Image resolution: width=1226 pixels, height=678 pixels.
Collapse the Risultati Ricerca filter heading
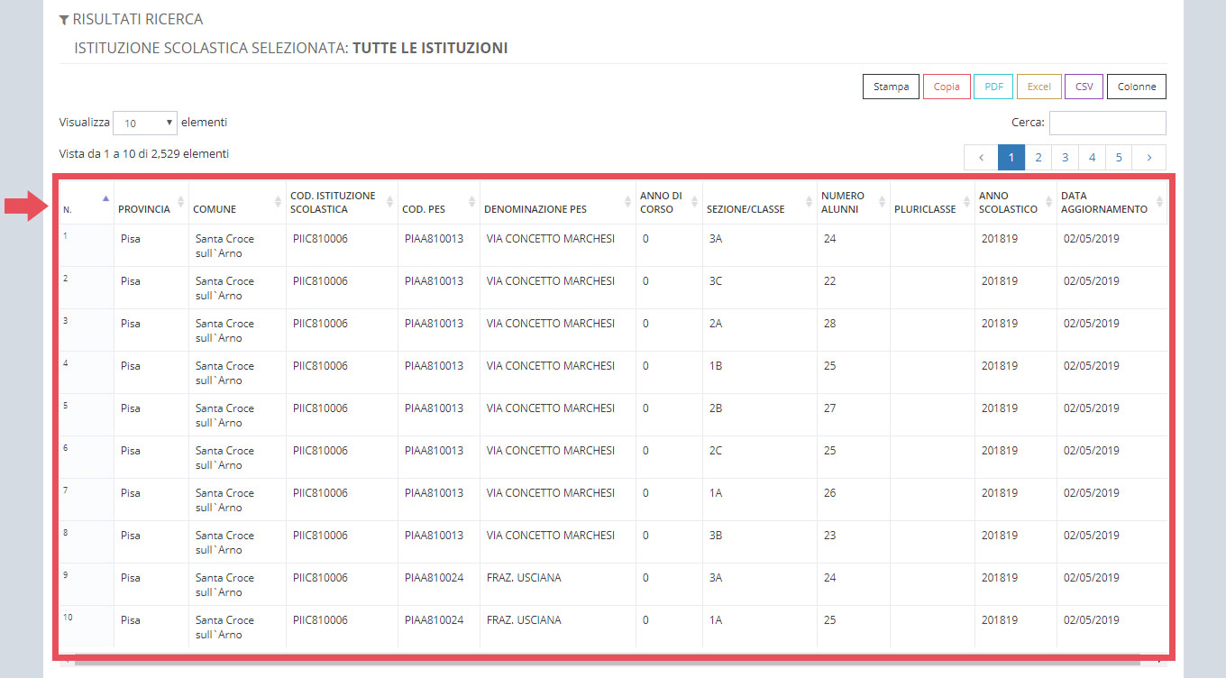coord(131,19)
